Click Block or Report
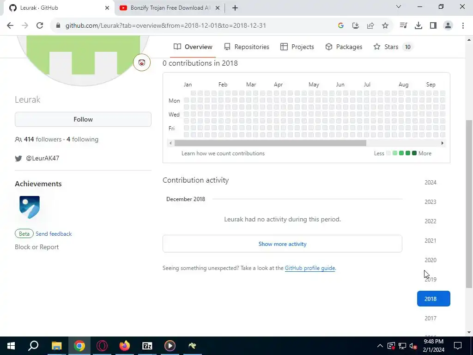 tap(37, 247)
